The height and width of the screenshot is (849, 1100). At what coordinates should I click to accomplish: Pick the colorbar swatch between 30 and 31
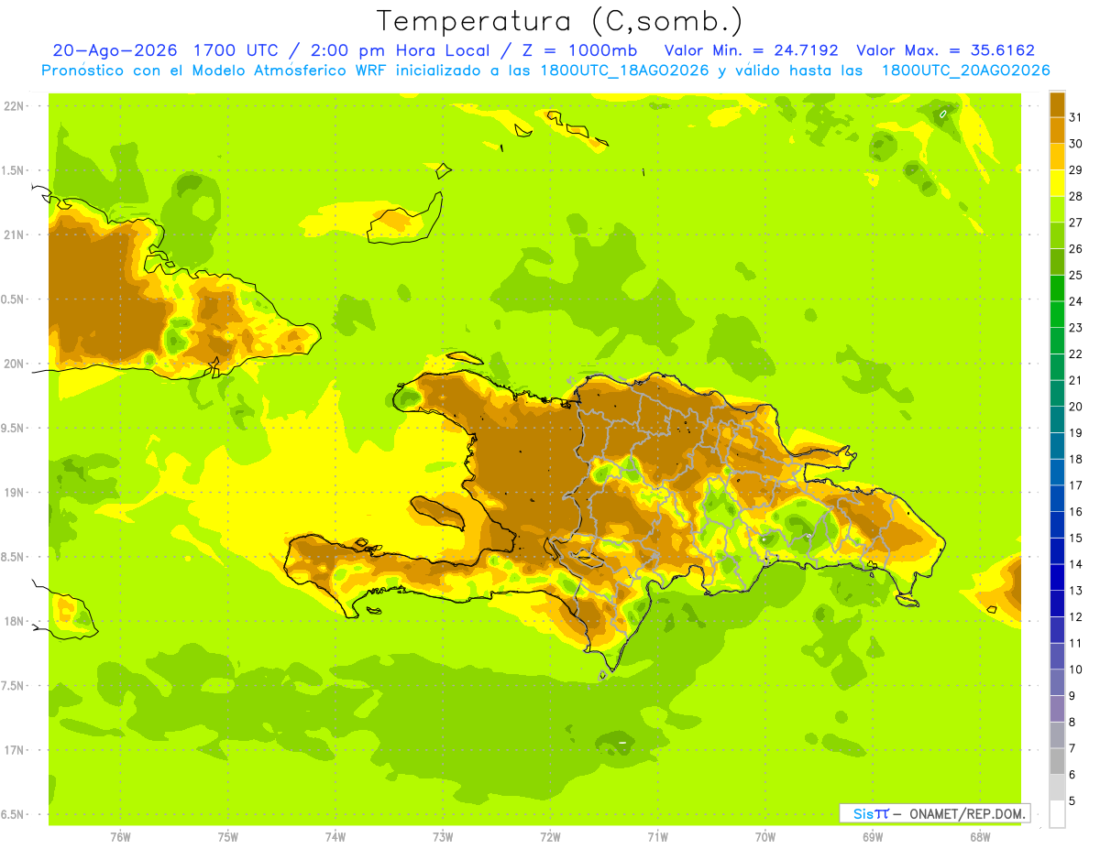1057,131
